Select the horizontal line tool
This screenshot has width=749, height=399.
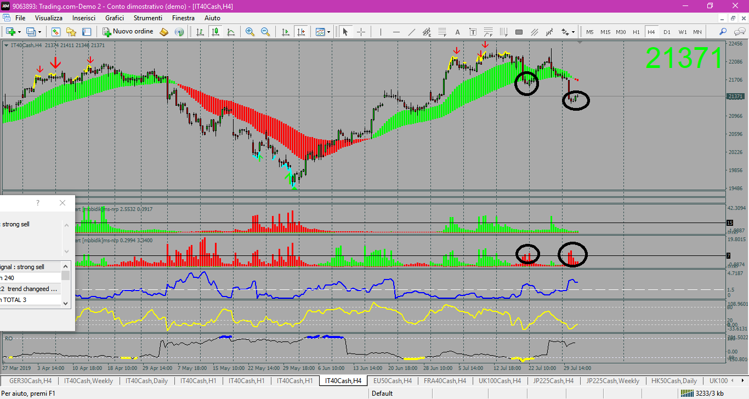396,32
